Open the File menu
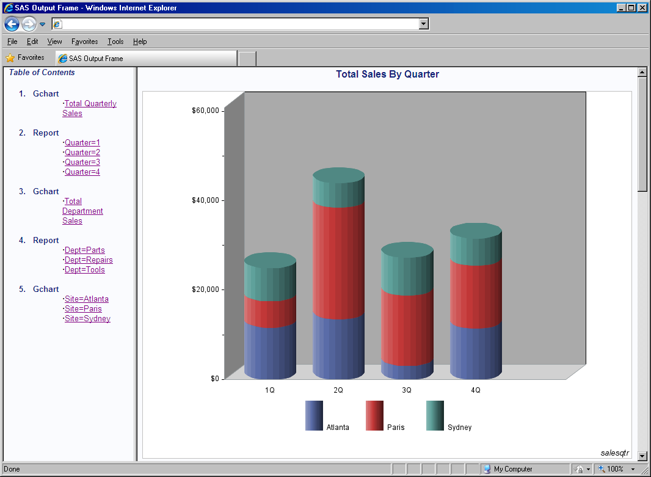 (x=12, y=42)
